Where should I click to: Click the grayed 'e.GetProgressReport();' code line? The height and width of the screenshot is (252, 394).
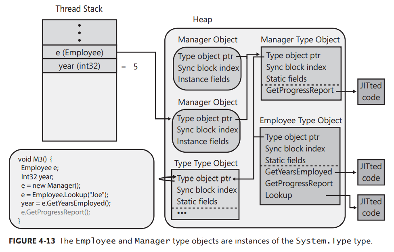(56, 212)
